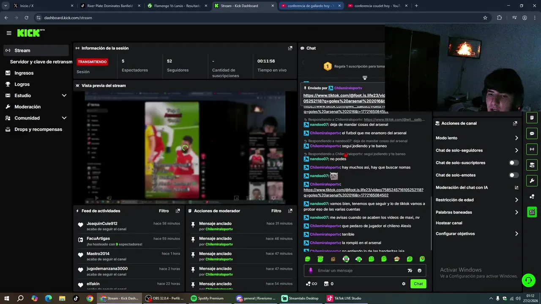Click the green Chat send button
Image resolution: width=541 pixels, height=304 pixels.
pyautogui.click(x=418, y=284)
